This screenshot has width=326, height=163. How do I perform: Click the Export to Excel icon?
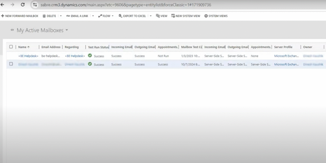120,16
